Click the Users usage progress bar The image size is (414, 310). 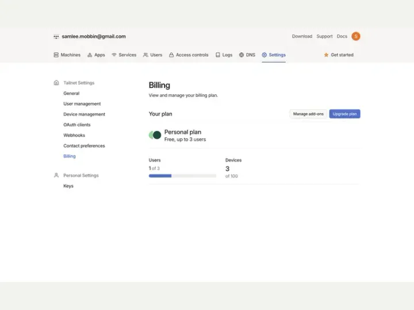(182, 176)
